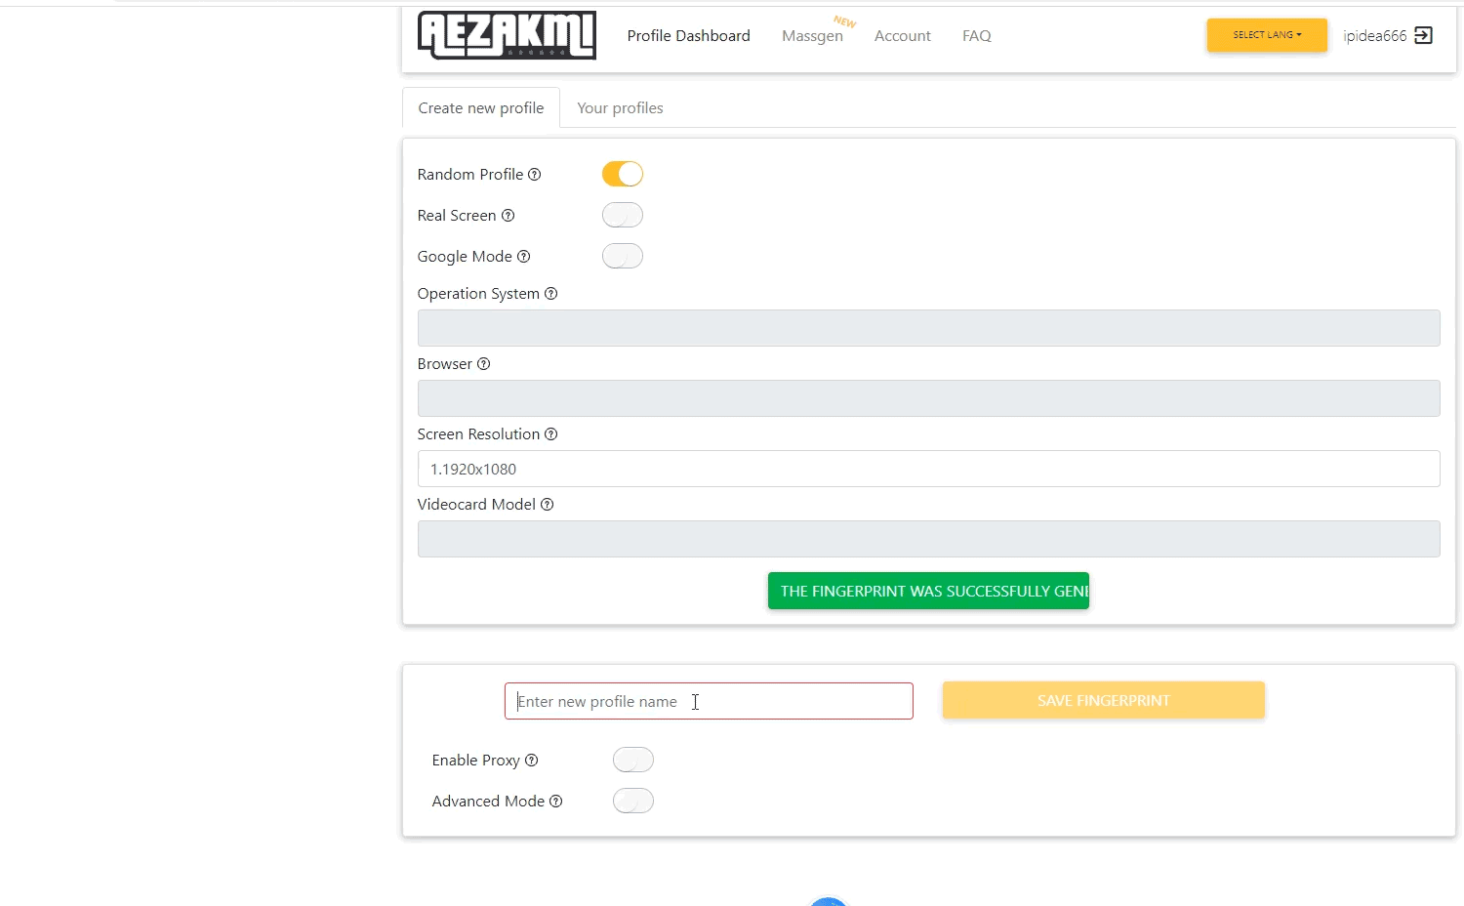This screenshot has height=906, width=1464.
Task: Open the Operation System help icon
Action: (550, 294)
